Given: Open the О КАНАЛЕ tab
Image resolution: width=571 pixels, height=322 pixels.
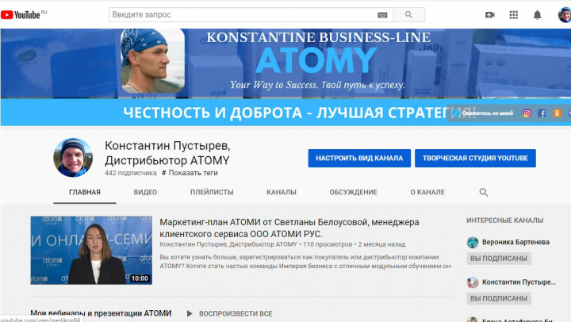Looking at the screenshot, I should 427,192.
